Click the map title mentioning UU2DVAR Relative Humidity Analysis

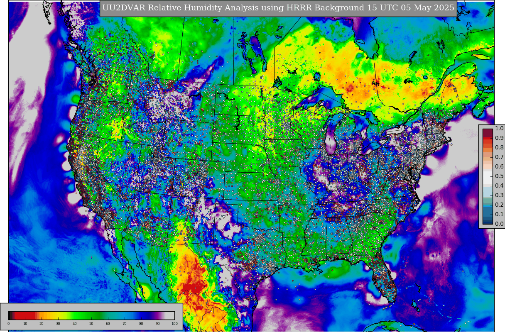(x=278, y=8)
